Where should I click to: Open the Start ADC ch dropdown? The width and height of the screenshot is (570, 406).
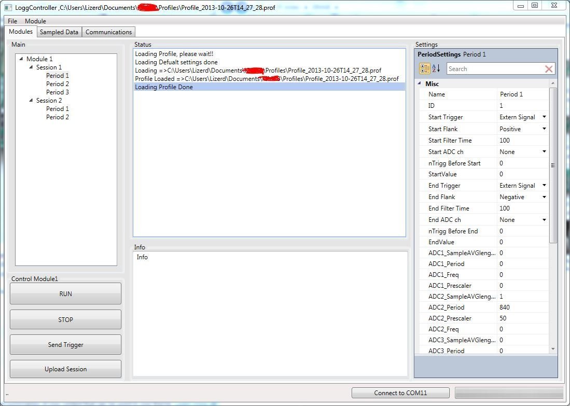pos(544,151)
